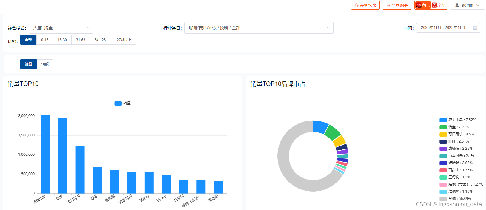Toggle 三得利 legend swatch
The image size is (486, 210).
tap(443, 177)
